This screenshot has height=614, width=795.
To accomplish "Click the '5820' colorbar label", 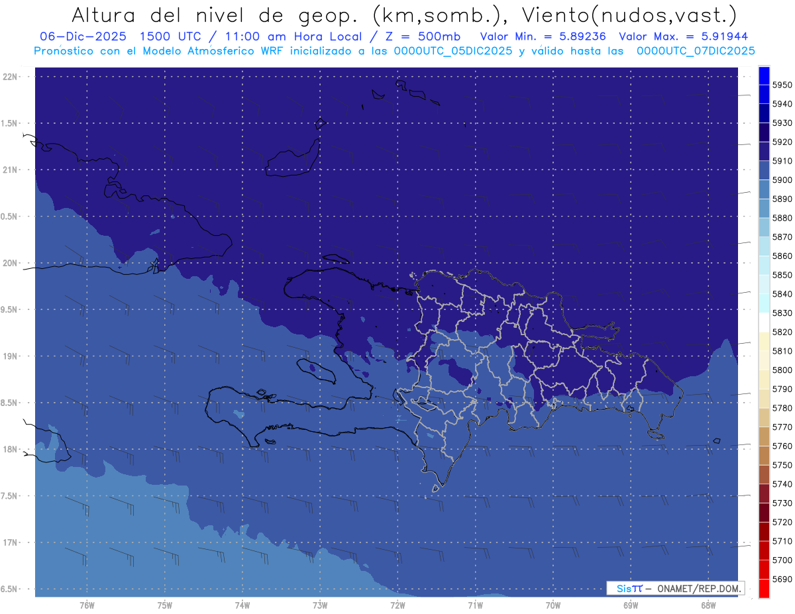I will click(782, 332).
